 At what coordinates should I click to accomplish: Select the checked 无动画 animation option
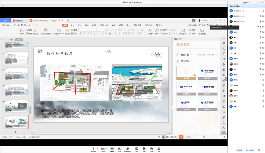point(186,72)
